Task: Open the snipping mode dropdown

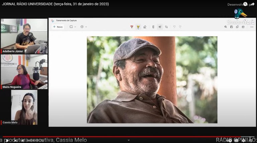Action: 73,27
